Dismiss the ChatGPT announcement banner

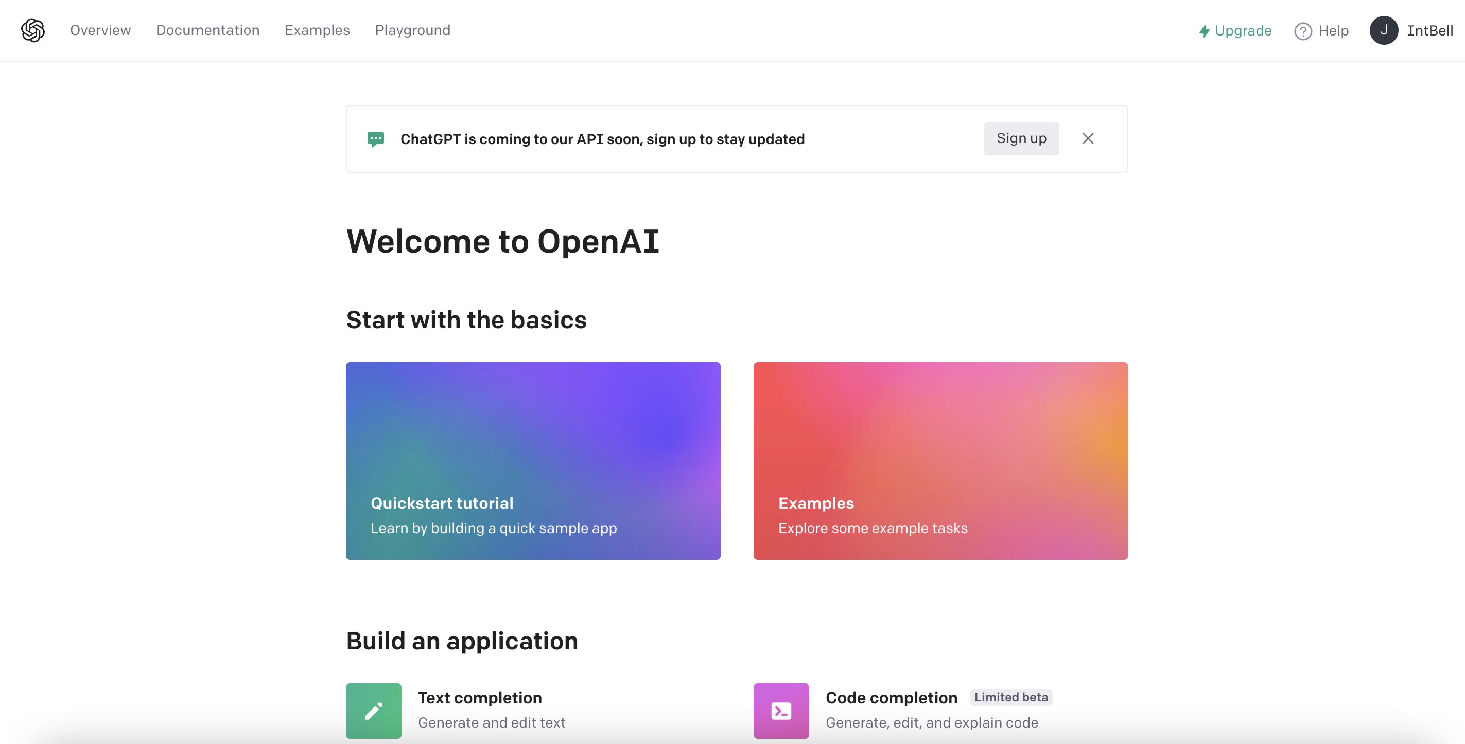click(1088, 139)
